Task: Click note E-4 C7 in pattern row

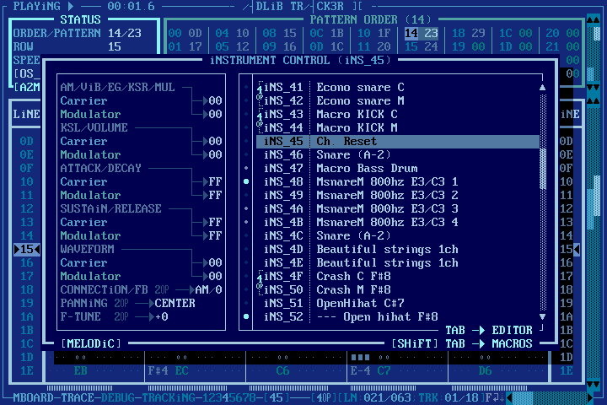Action: pyautogui.click(x=370, y=371)
